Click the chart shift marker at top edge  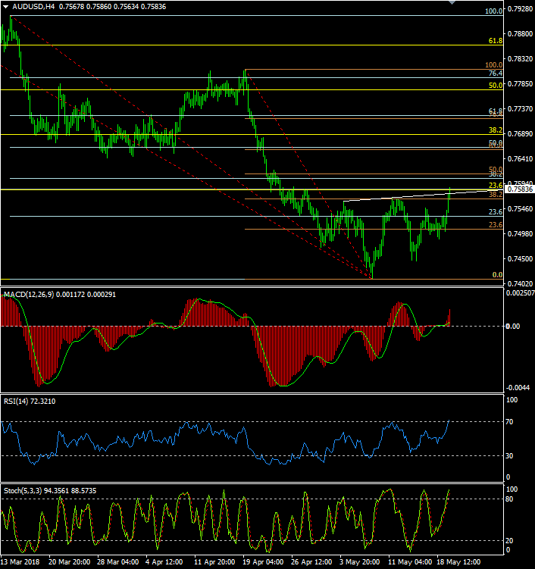pos(452,3)
